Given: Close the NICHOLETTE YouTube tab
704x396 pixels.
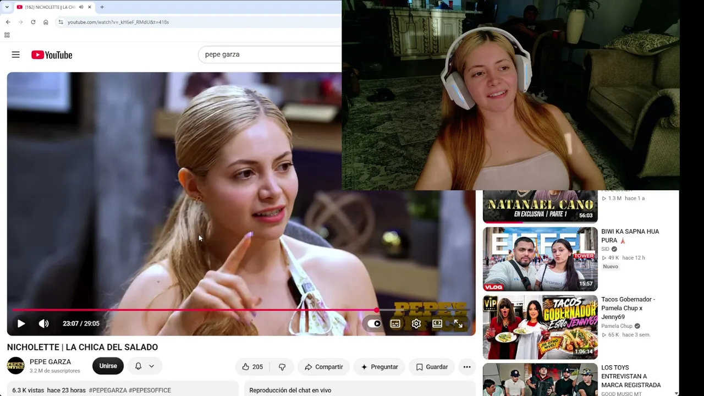Looking at the screenshot, I should [89, 7].
